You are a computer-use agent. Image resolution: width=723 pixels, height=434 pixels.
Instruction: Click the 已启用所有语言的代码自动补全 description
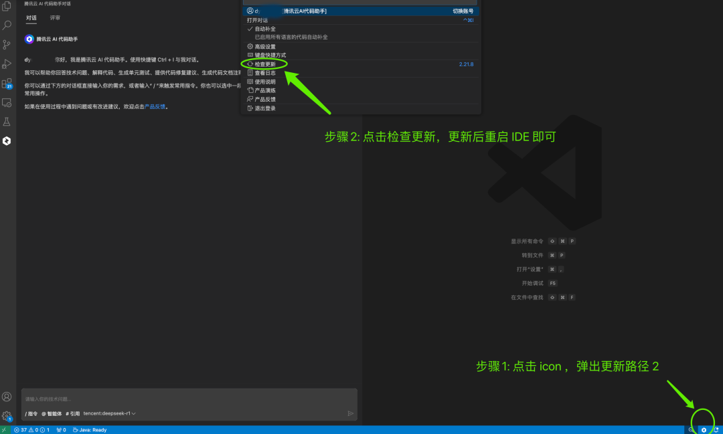tap(291, 37)
